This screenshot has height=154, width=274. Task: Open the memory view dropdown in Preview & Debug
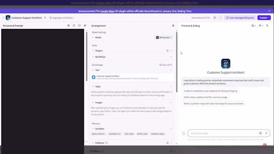253,25
